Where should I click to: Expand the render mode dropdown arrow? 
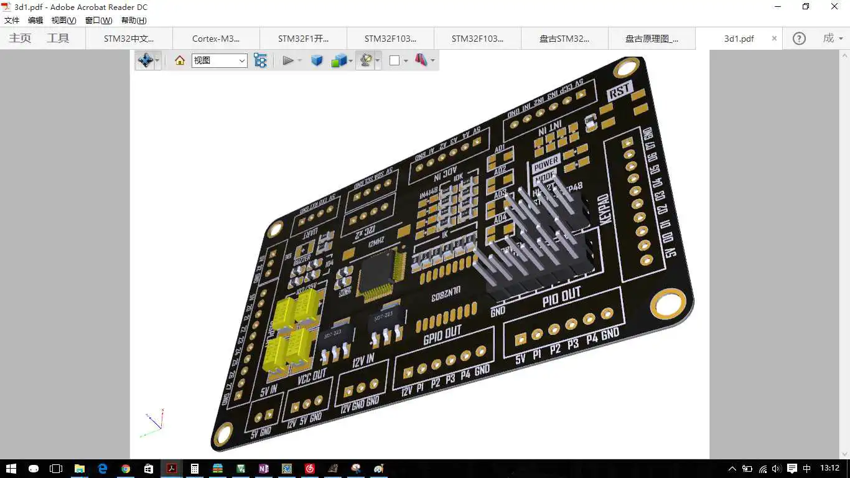(350, 61)
